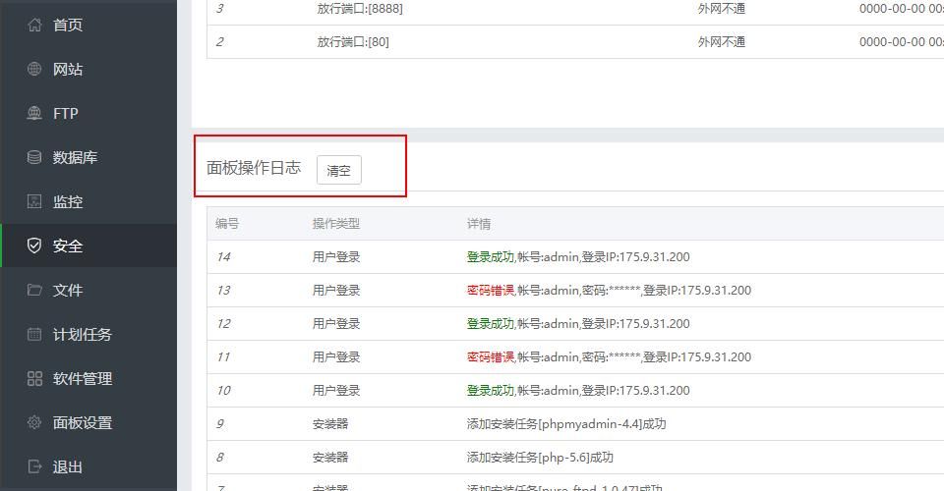Click 用户登录 in log row 11

pyautogui.click(x=336, y=357)
